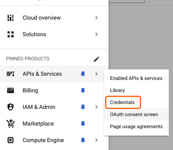
Task: Open Cloud overview label
Action: click(41, 18)
